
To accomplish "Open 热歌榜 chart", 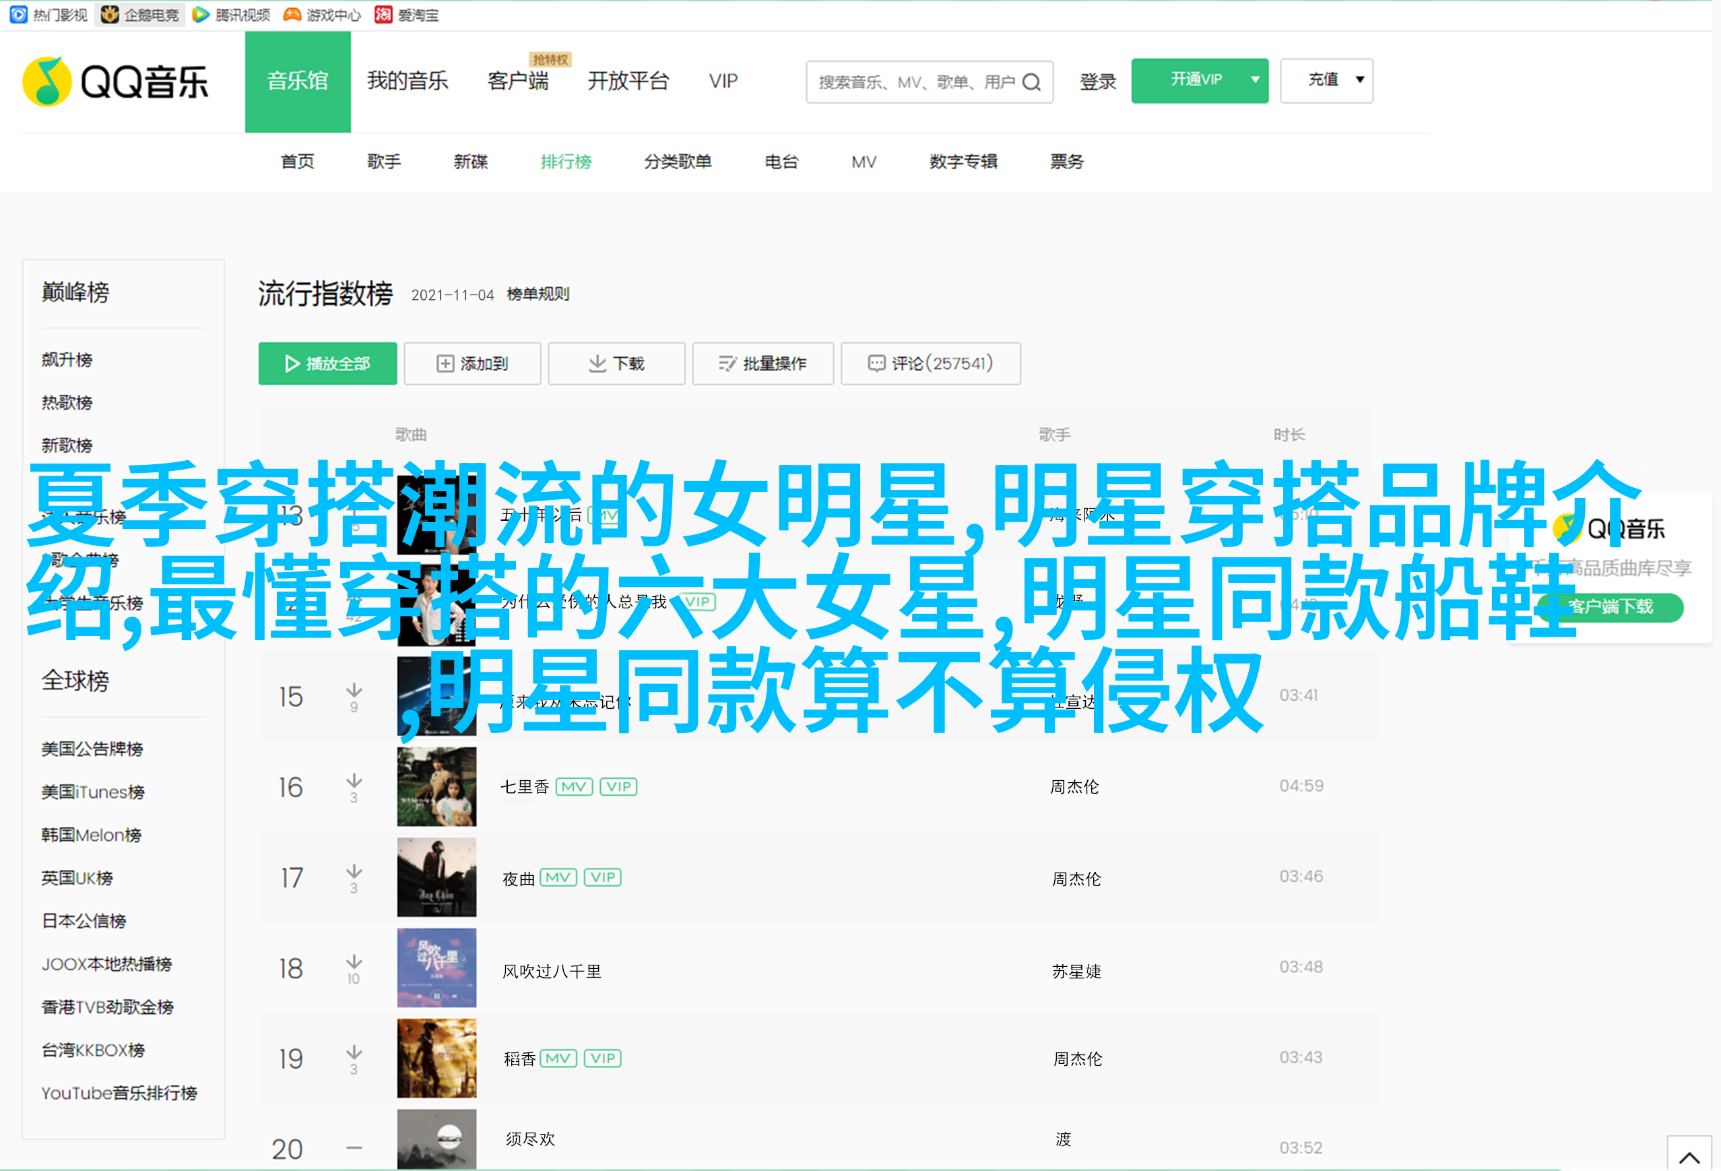I will 67,403.
